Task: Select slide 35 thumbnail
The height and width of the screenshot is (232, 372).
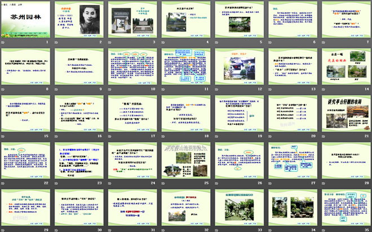Action: tap(346, 207)
